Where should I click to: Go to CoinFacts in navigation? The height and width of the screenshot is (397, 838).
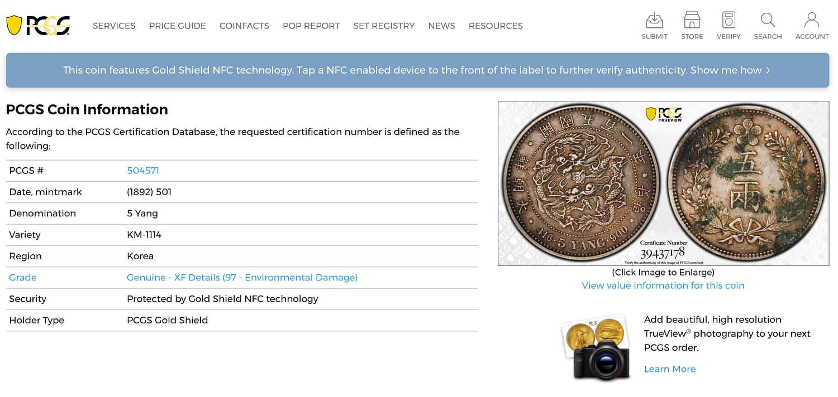click(244, 26)
